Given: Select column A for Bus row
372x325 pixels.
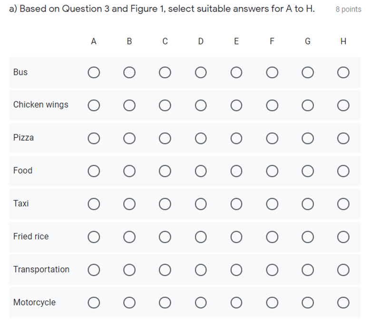Looking at the screenshot, I should (94, 72).
